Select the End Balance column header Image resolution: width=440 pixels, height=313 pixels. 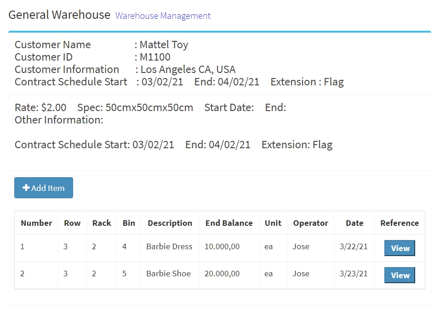pos(229,223)
